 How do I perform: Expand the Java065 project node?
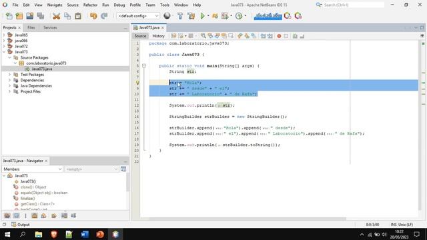point(4,35)
